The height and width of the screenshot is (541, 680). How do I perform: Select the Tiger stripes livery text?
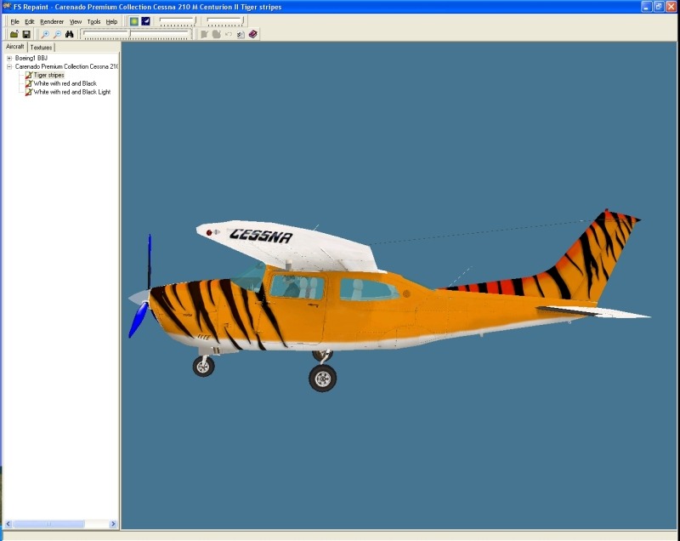[49, 75]
